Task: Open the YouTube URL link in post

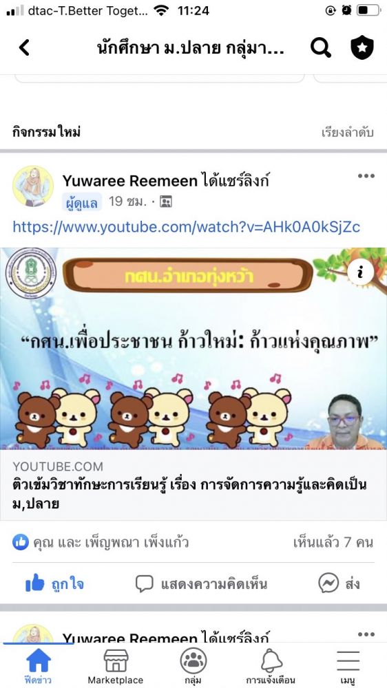Action: coord(186,227)
